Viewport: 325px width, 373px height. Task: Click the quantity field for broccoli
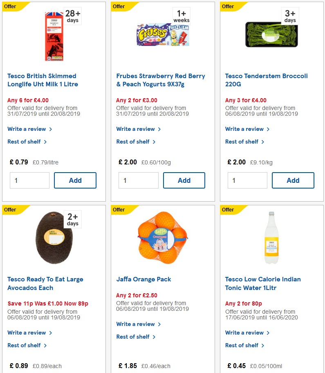click(247, 180)
